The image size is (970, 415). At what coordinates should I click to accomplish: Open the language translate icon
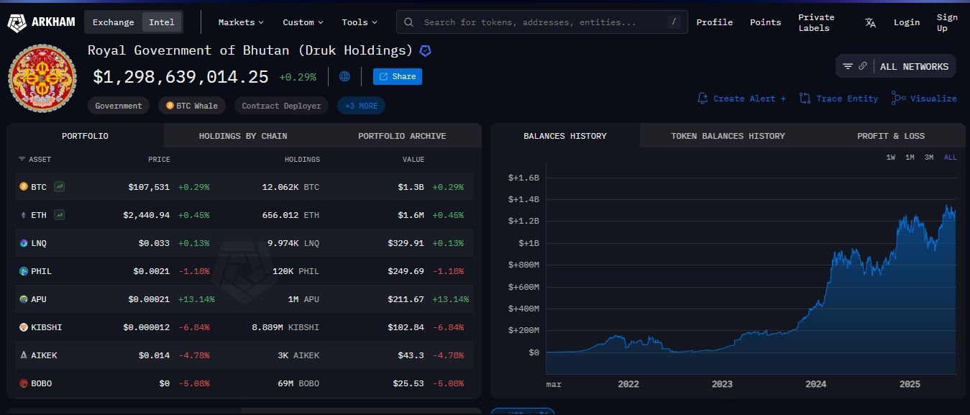point(870,22)
